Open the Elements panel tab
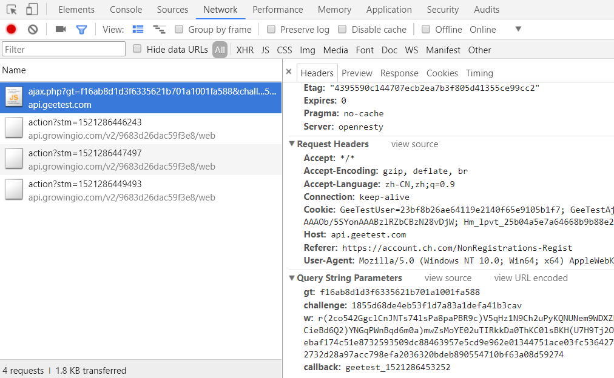 coord(76,9)
